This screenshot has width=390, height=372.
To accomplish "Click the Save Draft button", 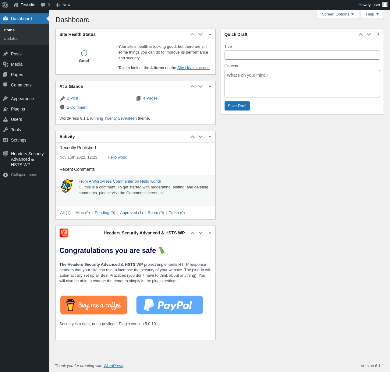I will pyautogui.click(x=237, y=106).
